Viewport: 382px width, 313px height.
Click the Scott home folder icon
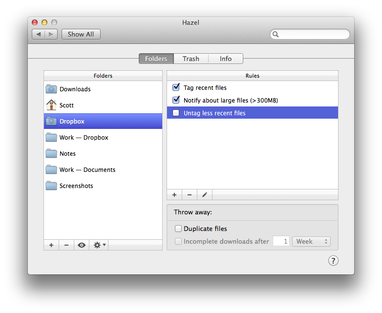pyautogui.click(x=51, y=105)
